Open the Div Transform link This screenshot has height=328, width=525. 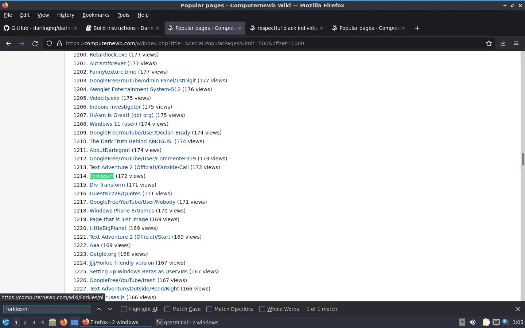click(107, 185)
